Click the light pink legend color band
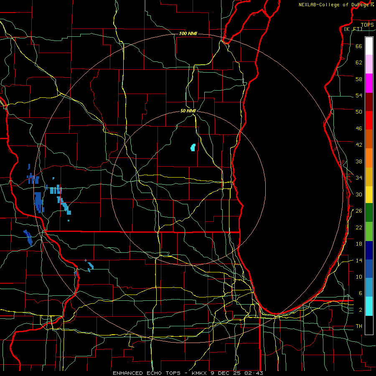The width and height of the screenshot is (376, 376). pos(369,64)
